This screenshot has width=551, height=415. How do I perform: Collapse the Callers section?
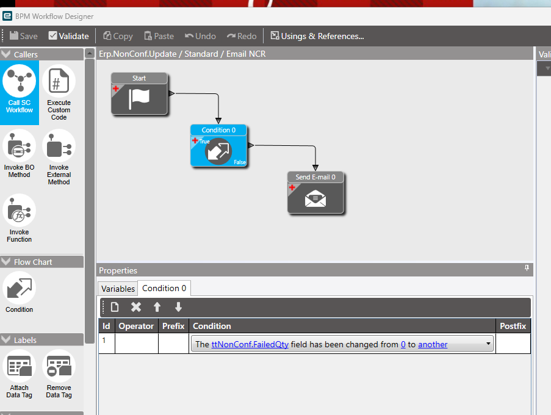point(5,54)
